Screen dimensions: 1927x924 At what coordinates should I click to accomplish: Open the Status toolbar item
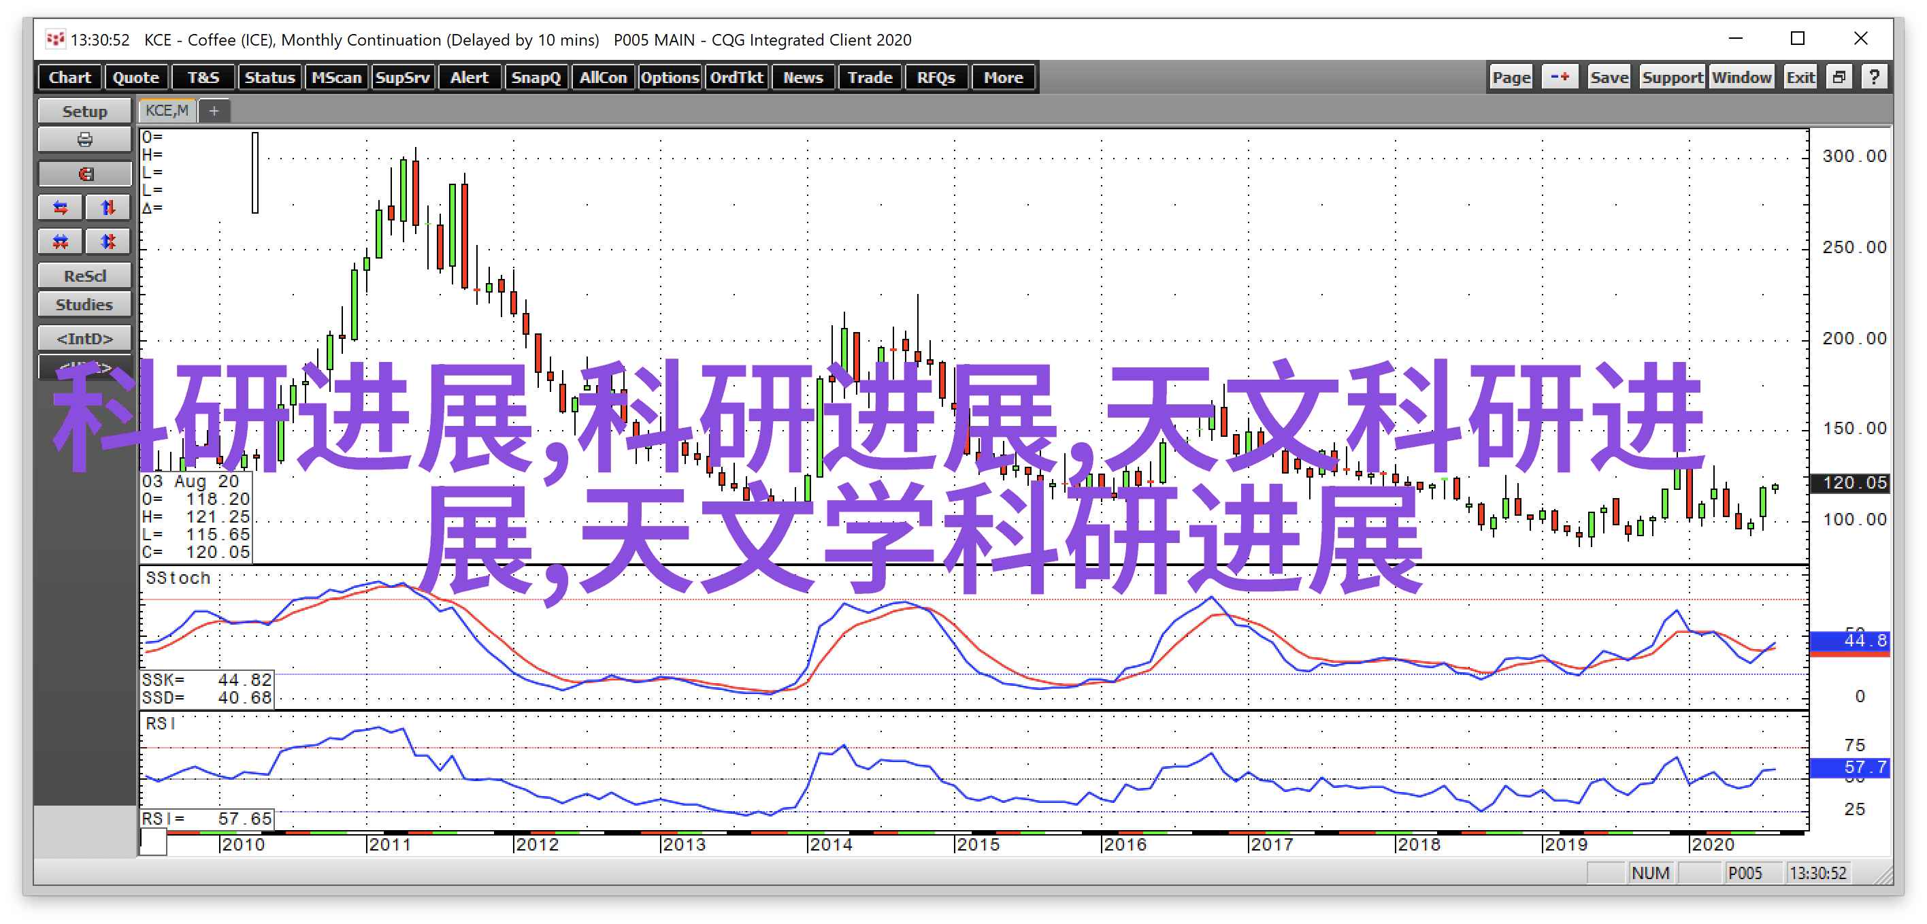coord(269,77)
